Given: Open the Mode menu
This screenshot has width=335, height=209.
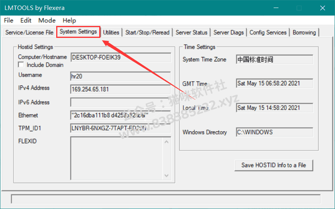Looking at the screenshot, I should click(x=47, y=20).
